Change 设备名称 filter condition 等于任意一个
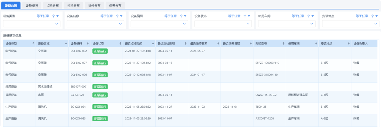Image resolution: width=381 pixels, height=127 pixels. 111,16
